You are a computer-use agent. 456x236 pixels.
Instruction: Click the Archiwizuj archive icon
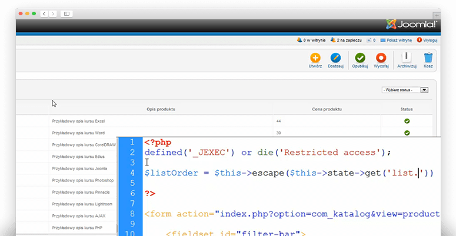[x=405, y=58]
